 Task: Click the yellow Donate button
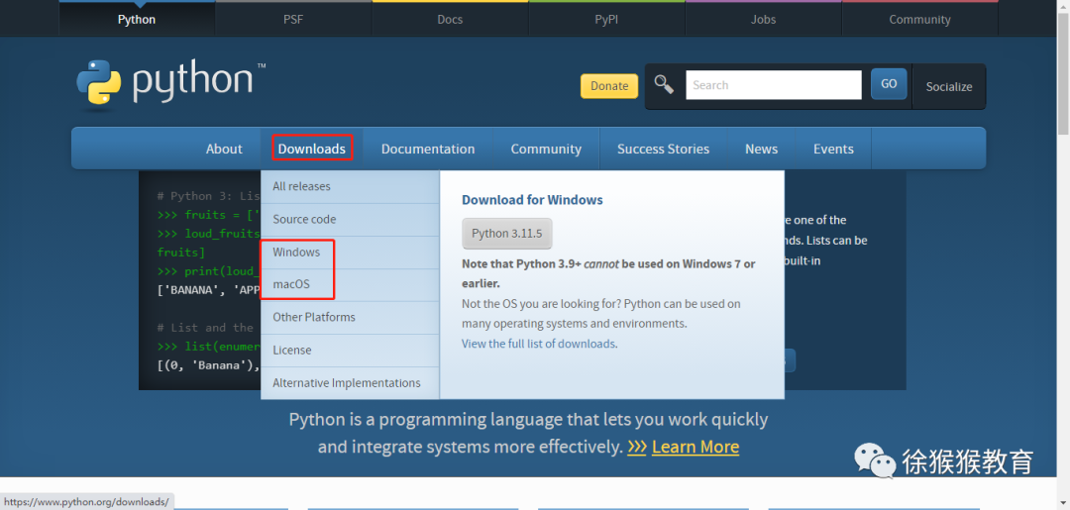(609, 86)
